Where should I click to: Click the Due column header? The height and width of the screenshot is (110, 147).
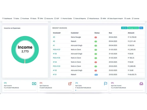pos(110,33)
